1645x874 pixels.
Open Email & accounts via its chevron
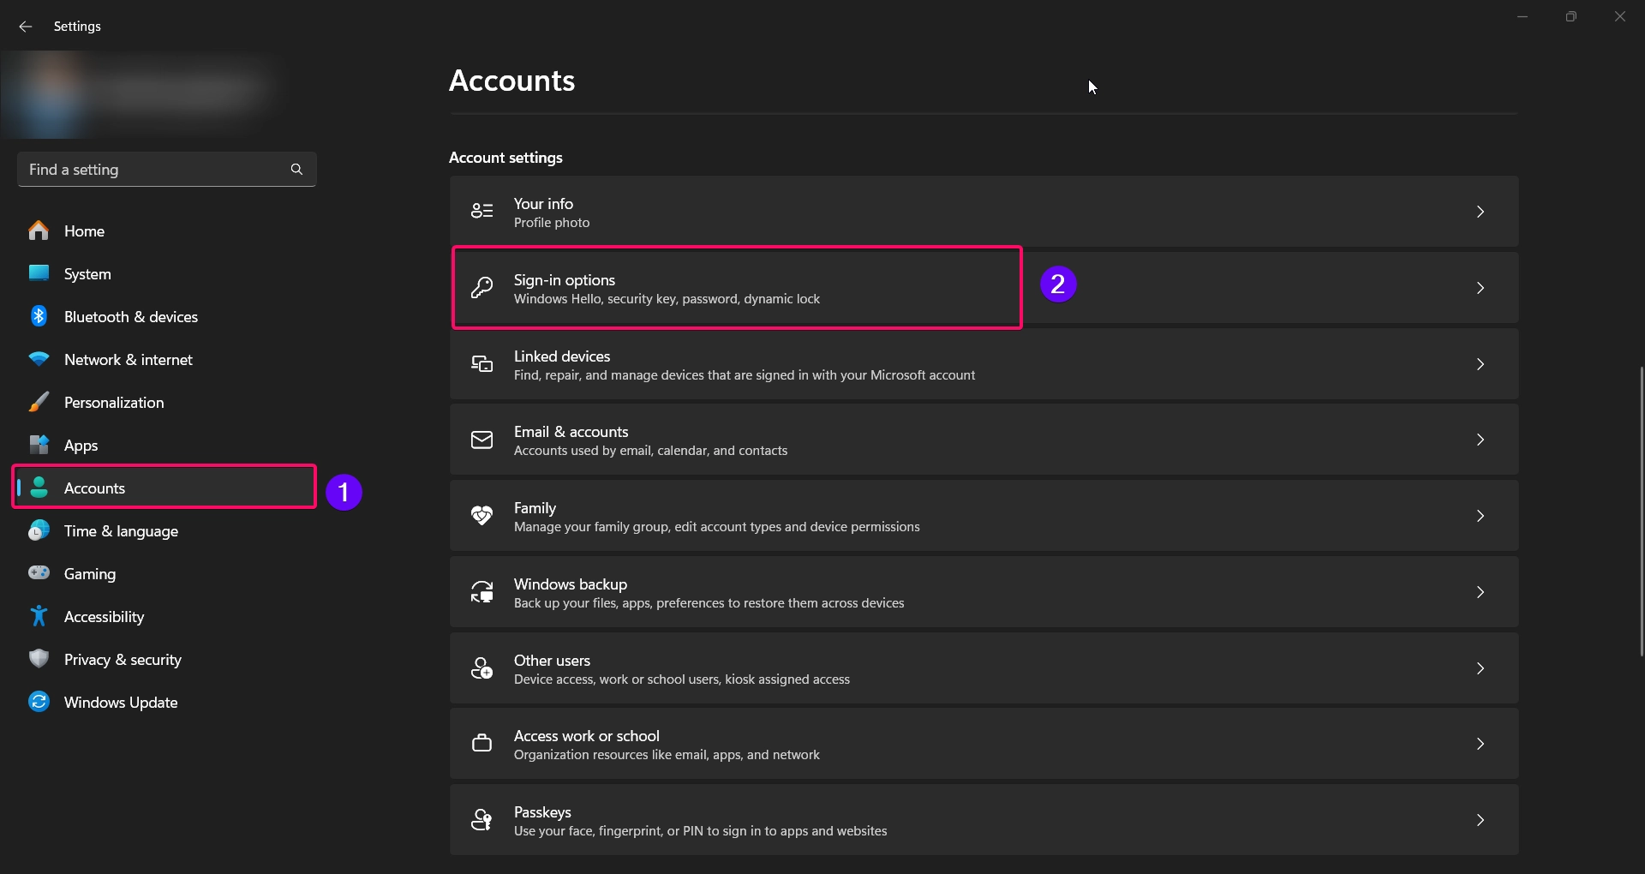[x=1480, y=440]
